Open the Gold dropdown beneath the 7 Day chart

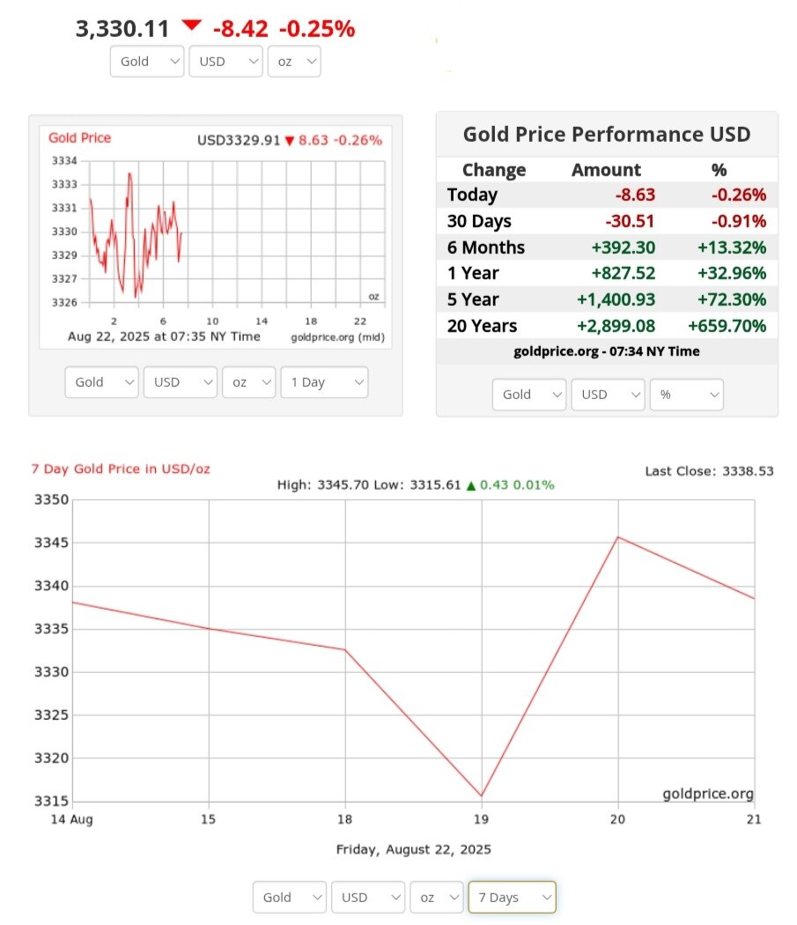click(x=289, y=898)
